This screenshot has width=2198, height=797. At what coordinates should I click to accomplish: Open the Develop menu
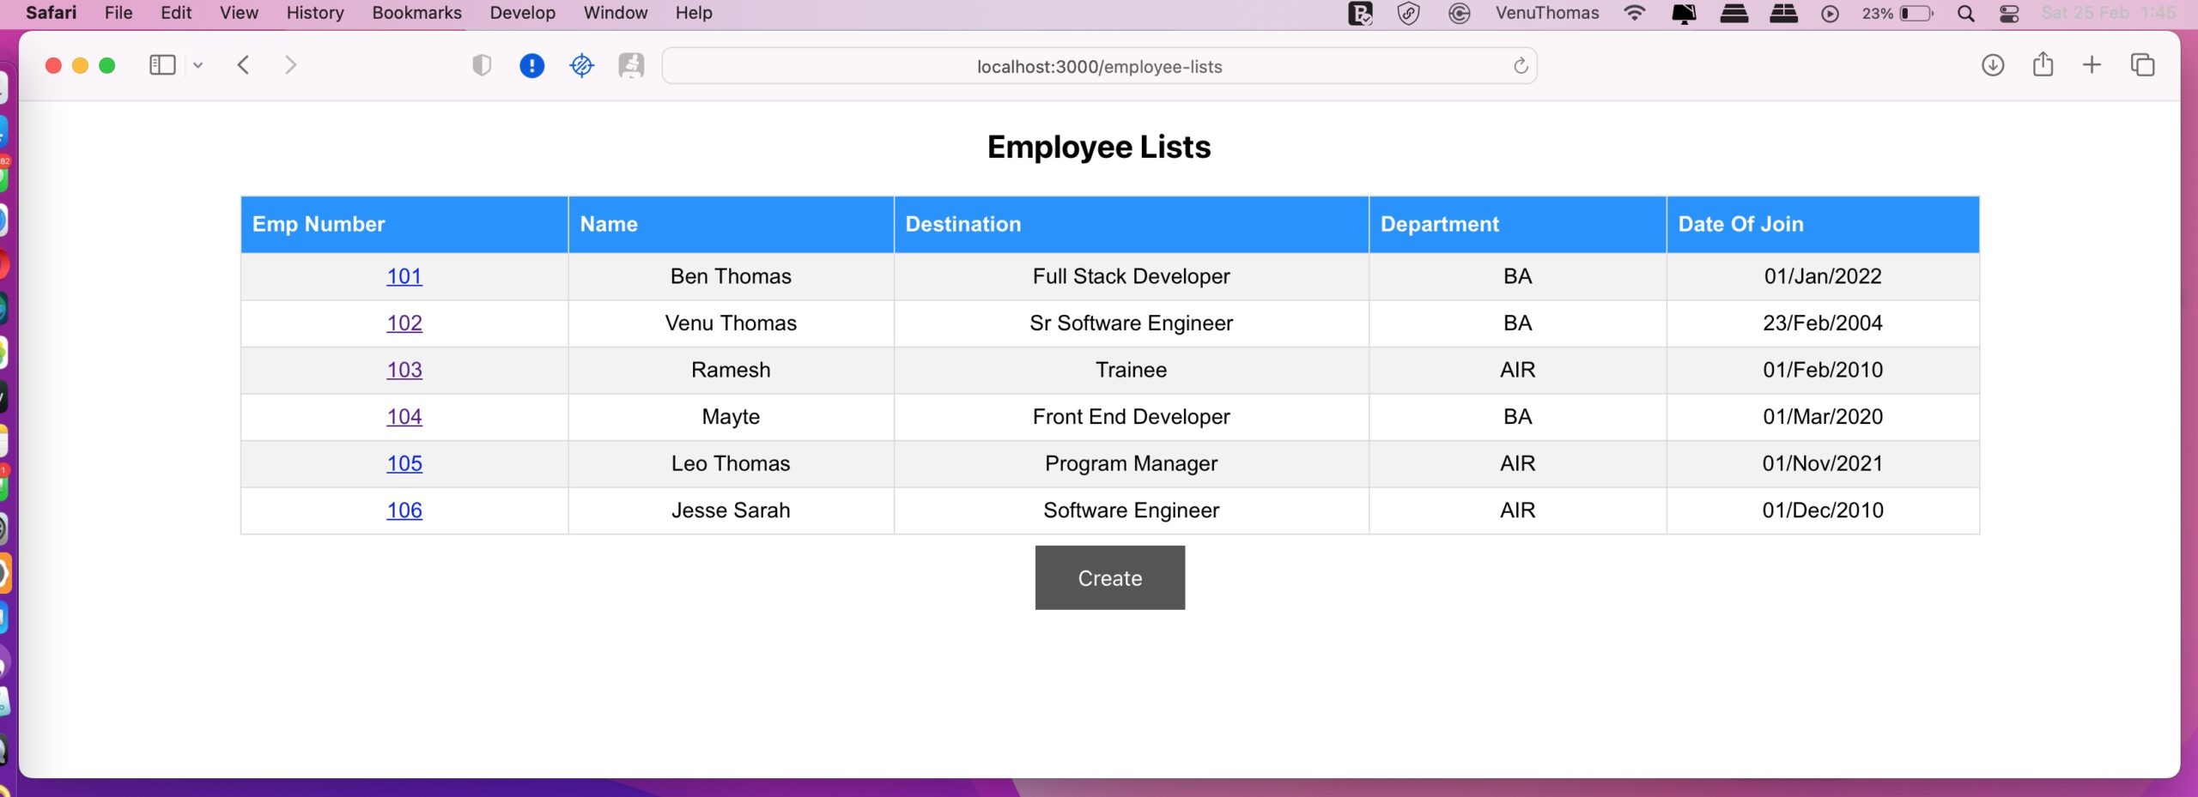(x=522, y=13)
